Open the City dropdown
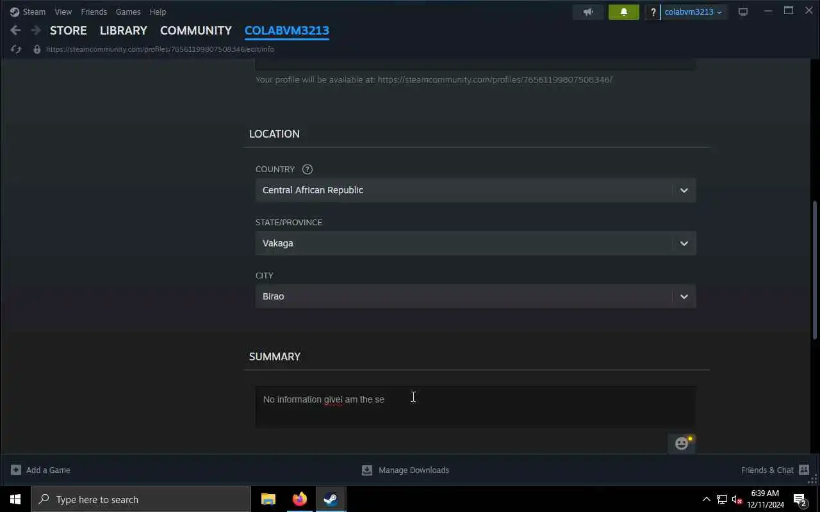 475,296
